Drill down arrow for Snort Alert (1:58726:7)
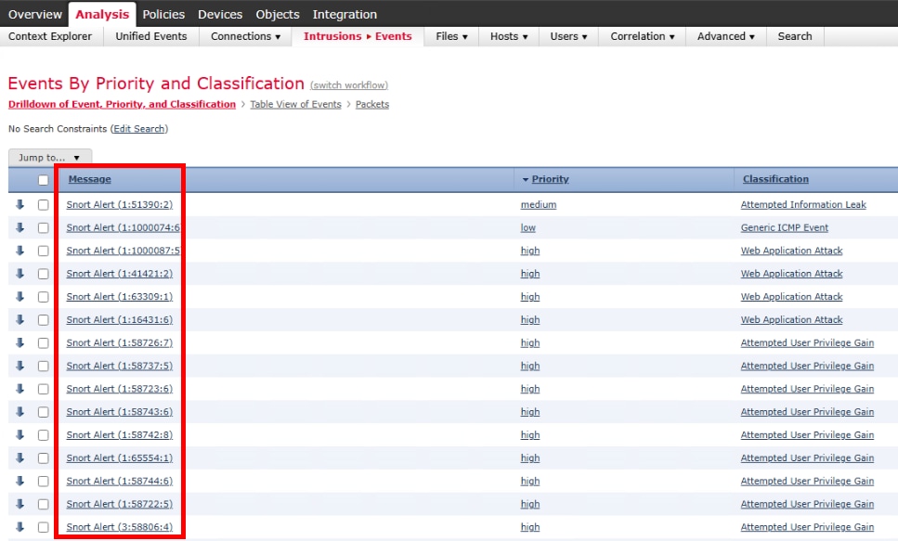The width and height of the screenshot is (898, 541). pos(20,342)
